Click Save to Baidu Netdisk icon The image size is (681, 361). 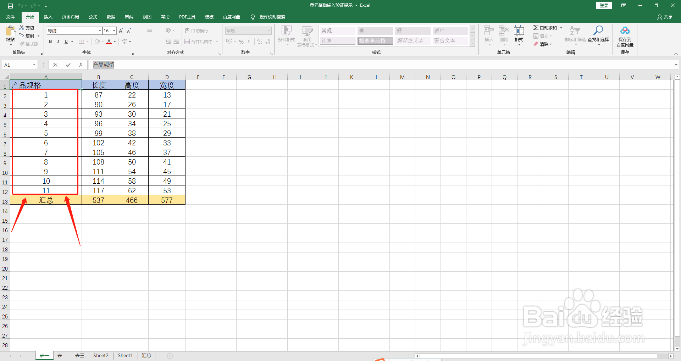[625, 30]
